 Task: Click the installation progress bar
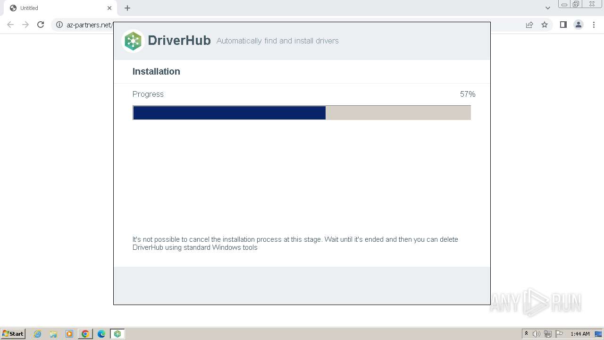(x=302, y=112)
